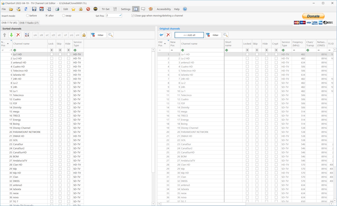The height and width of the screenshot is (206, 337).
Task: Click the renumber channels #1 #2 icon
Action: point(27,35)
